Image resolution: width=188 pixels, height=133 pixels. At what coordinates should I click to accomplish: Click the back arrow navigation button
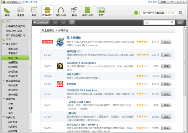point(55,23)
